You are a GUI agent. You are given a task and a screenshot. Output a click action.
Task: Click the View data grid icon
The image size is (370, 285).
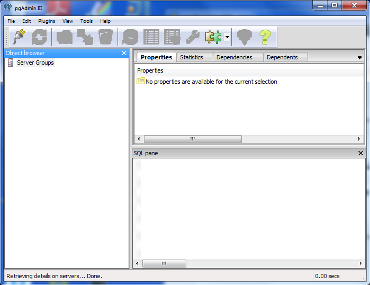(151, 37)
